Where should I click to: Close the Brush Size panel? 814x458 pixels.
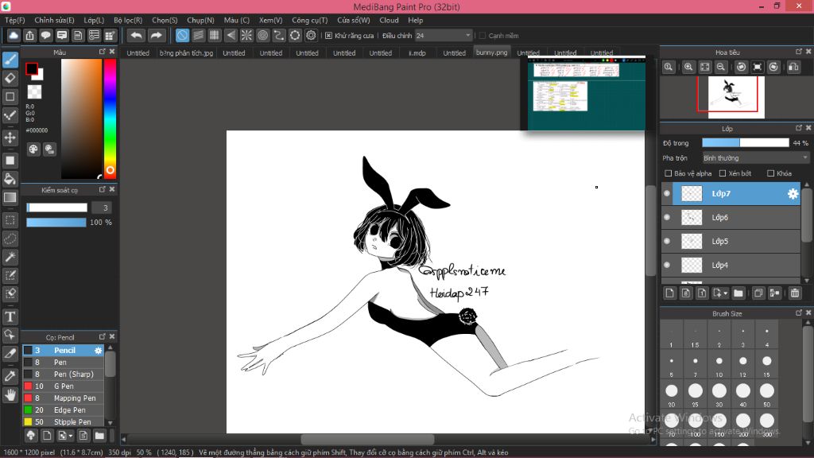point(808,313)
